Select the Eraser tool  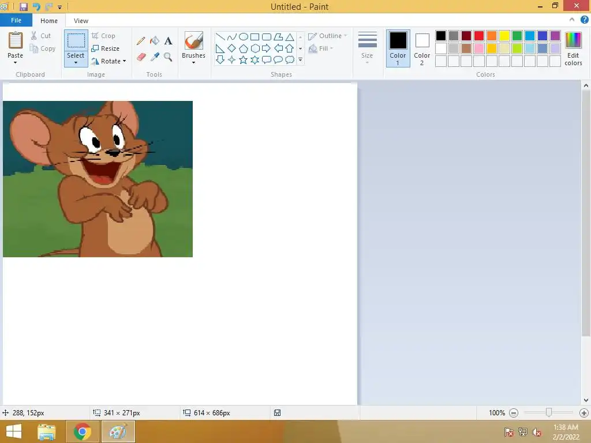(x=141, y=57)
